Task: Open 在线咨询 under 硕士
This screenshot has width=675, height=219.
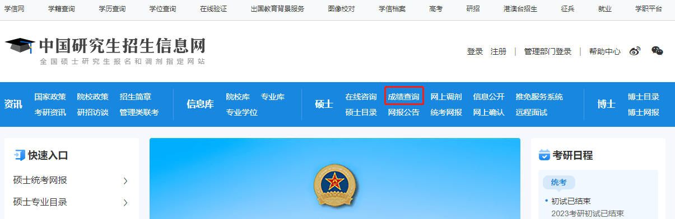Action: tap(361, 97)
